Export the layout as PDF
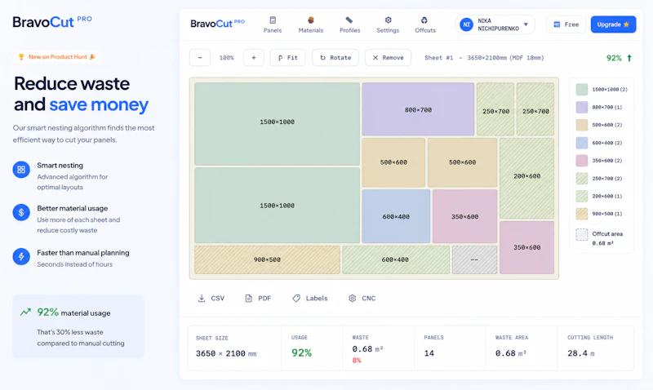Image resolution: width=653 pixels, height=390 pixels. (x=258, y=299)
